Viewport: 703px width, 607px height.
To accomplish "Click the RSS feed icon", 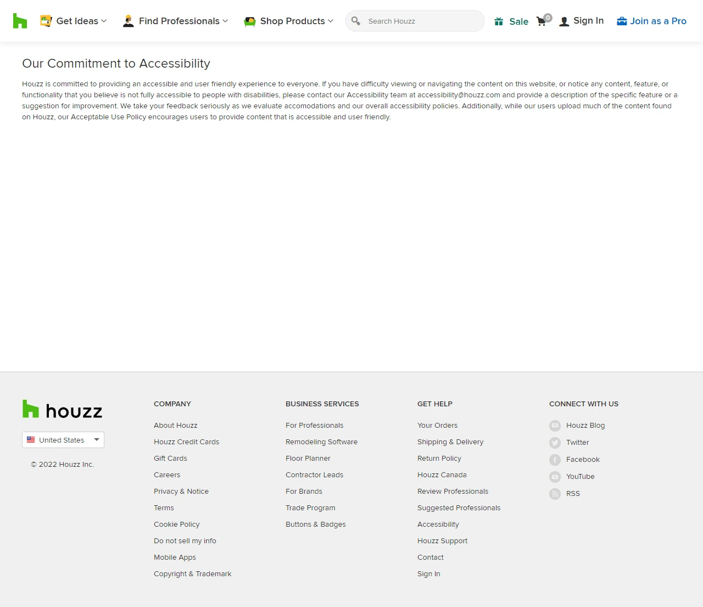I will (x=555, y=494).
